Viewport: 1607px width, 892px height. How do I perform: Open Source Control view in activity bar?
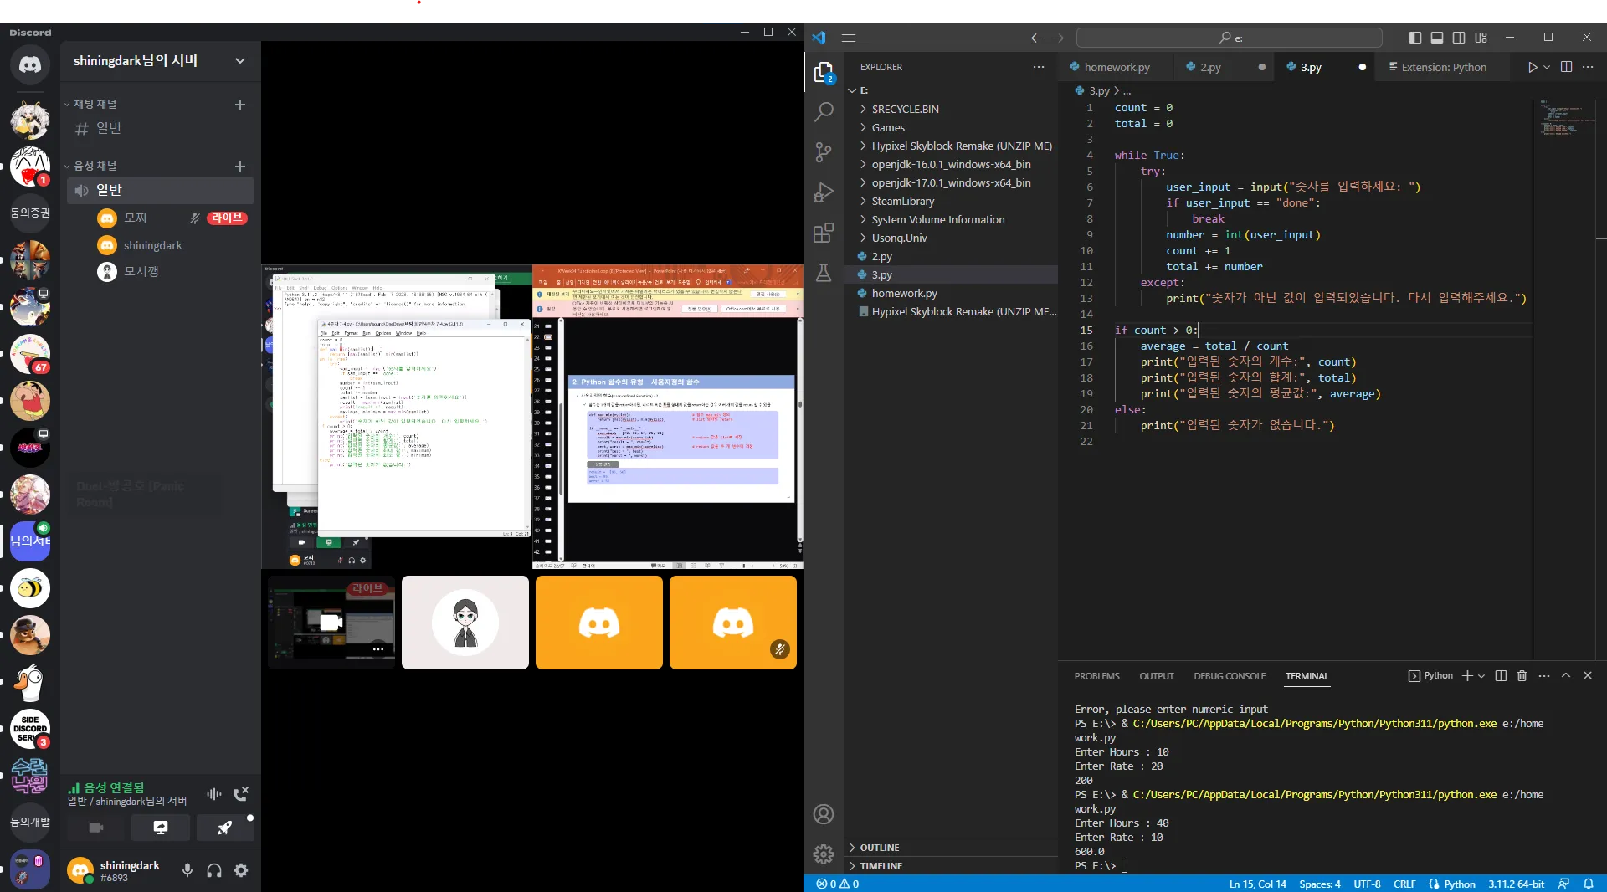[824, 152]
